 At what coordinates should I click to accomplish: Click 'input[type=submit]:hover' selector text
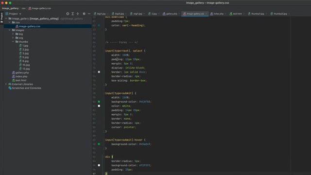(124, 140)
